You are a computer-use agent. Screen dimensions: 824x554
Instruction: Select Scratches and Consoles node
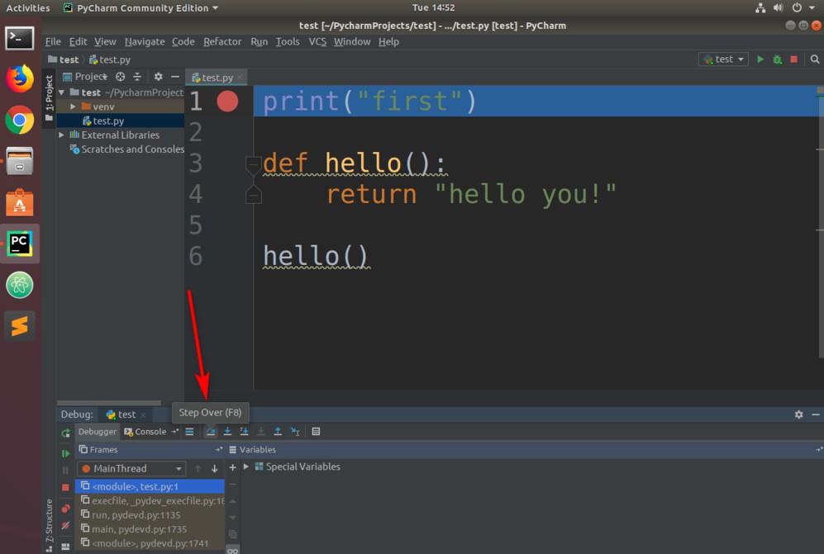(127, 149)
